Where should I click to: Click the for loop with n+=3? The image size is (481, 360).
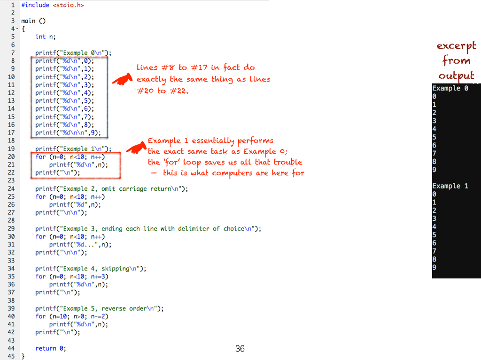point(72,277)
